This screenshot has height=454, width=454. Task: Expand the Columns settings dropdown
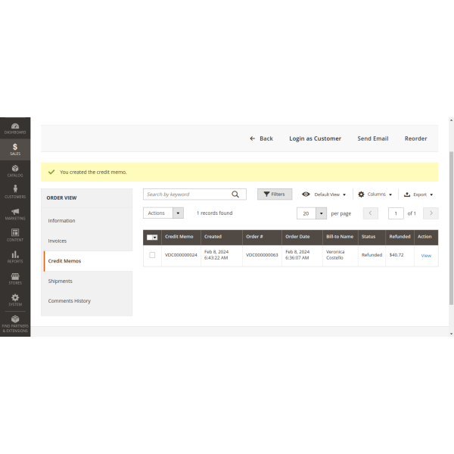point(375,194)
